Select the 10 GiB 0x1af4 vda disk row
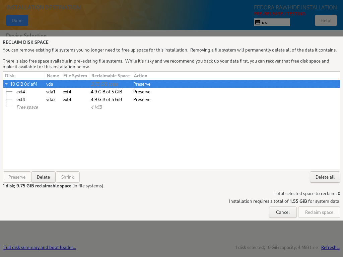This screenshot has width=343, height=257. [x=171, y=84]
